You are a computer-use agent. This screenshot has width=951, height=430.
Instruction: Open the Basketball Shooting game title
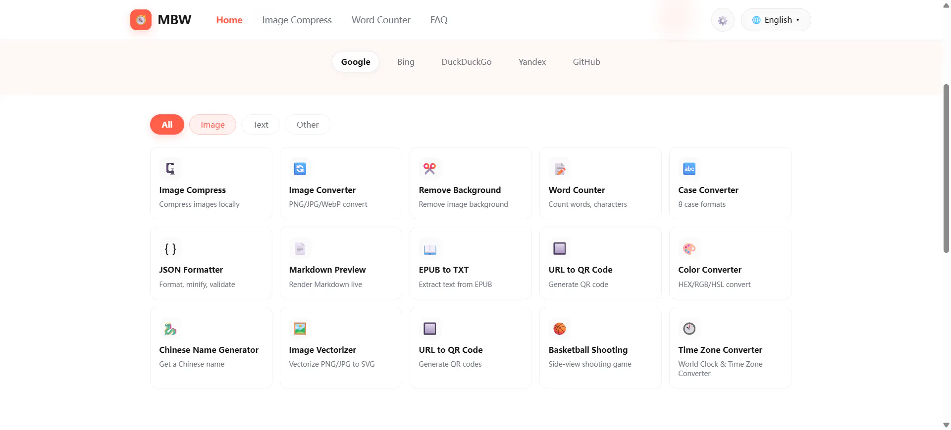588,350
